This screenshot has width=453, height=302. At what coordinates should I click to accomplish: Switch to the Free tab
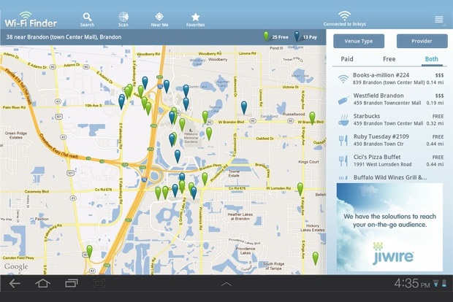click(389, 59)
